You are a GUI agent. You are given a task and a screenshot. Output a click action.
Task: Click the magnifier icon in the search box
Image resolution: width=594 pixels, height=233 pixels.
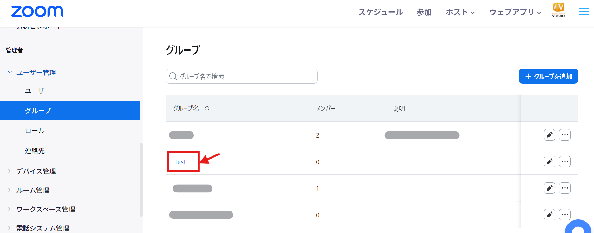(173, 76)
